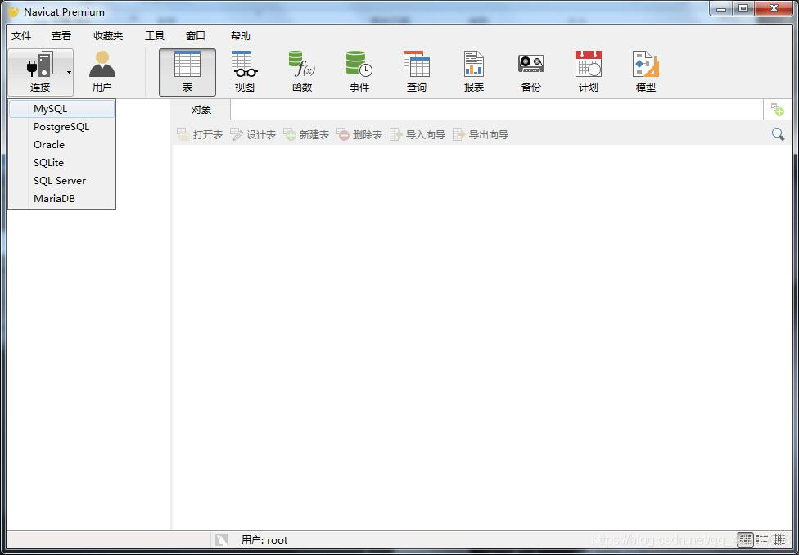This screenshot has height=555, width=799.
Task: Open the View (查看) menu
Action: coord(61,36)
